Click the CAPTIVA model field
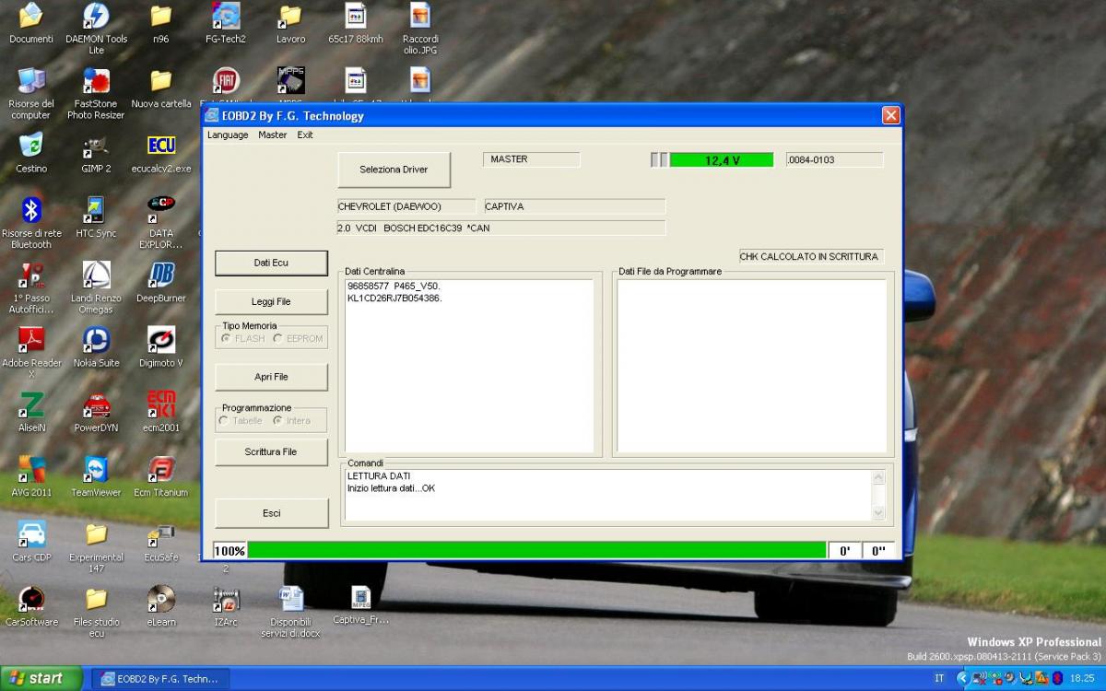Image resolution: width=1106 pixels, height=691 pixels. (x=573, y=206)
